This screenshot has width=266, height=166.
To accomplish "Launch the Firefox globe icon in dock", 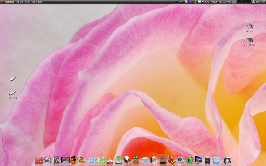I will click(74, 160).
